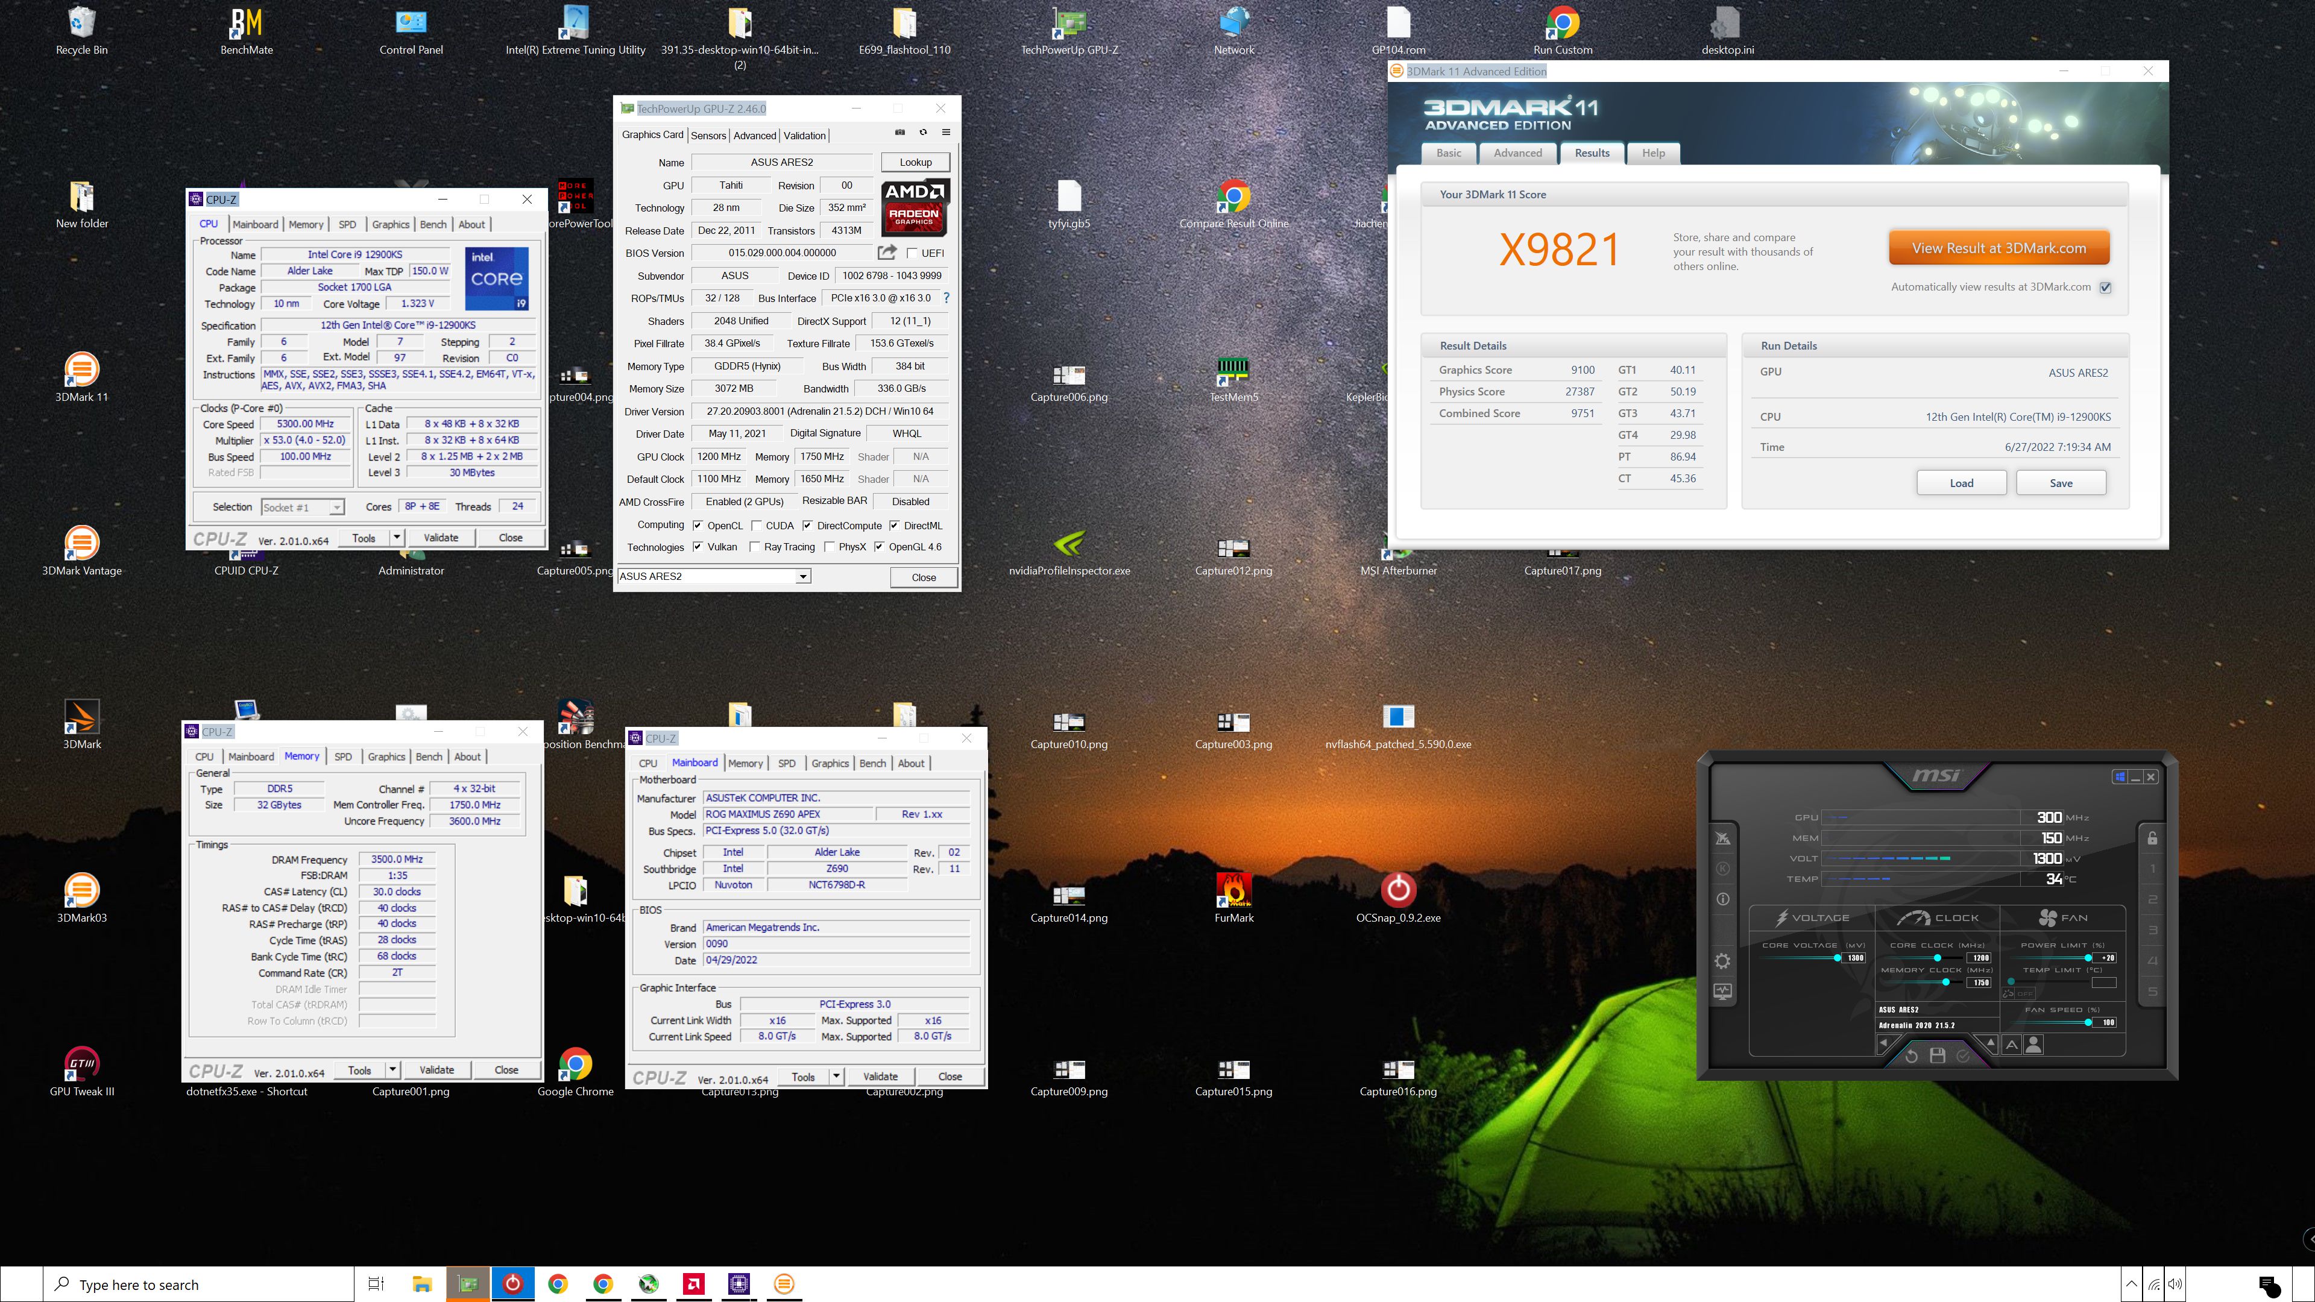2315x1302 pixels.
Task: Click Validate in the CPU-Z Mainboard window
Action: pyautogui.click(x=880, y=1077)
